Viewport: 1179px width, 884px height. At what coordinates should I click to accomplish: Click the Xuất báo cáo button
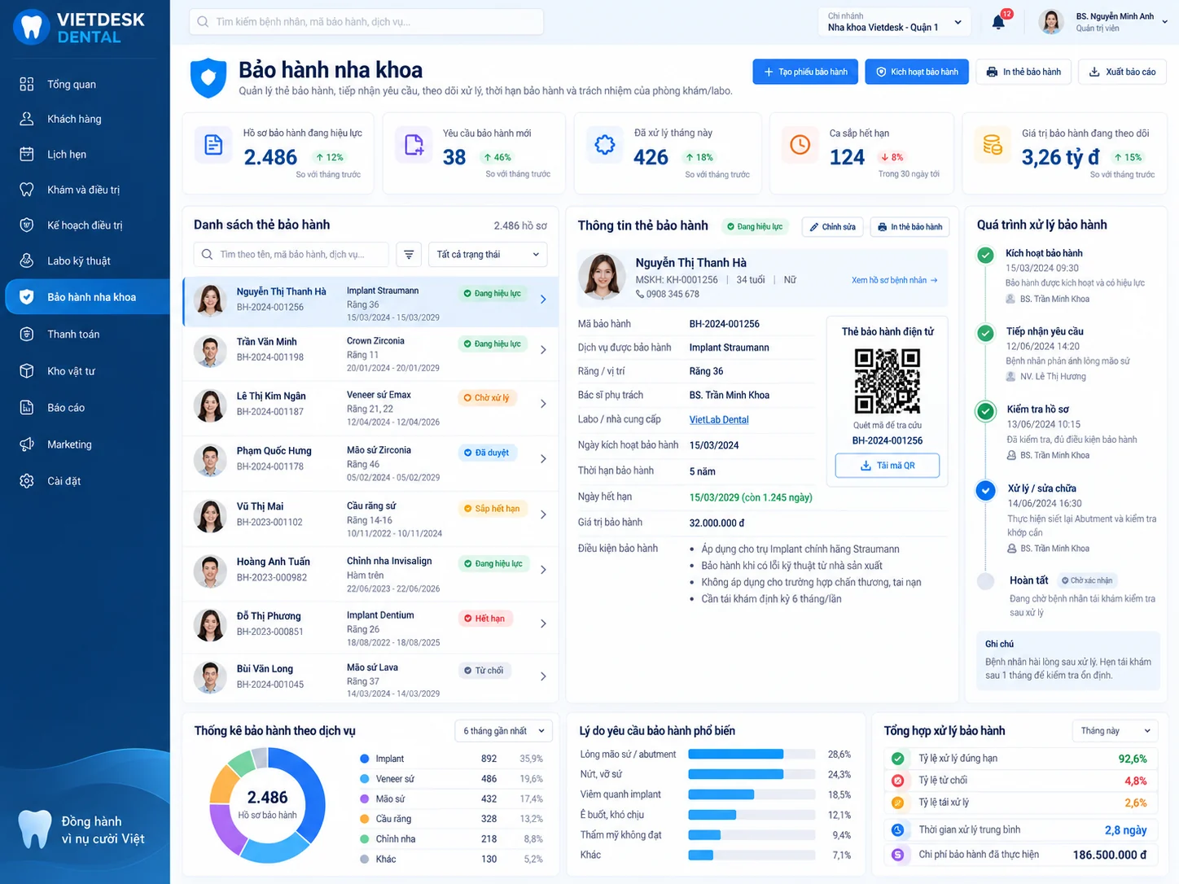[1122, 72]
